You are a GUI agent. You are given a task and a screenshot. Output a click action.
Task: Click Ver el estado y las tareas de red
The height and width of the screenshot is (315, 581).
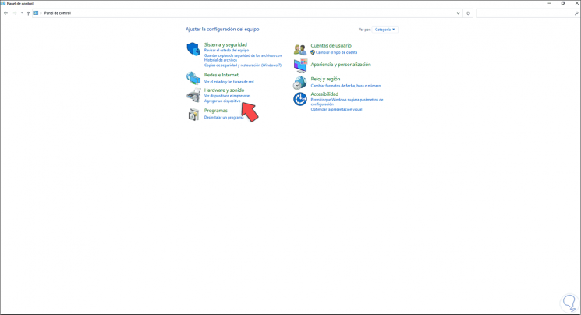[229, 82]
